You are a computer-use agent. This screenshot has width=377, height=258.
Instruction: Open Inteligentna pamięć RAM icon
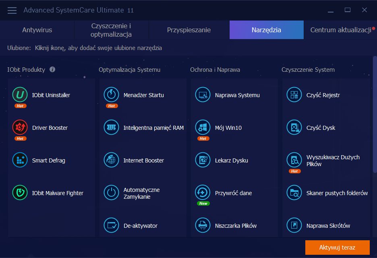coord(111,127)
